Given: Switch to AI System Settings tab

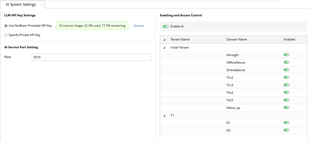Looking at the screenshot, I should 21,5.
